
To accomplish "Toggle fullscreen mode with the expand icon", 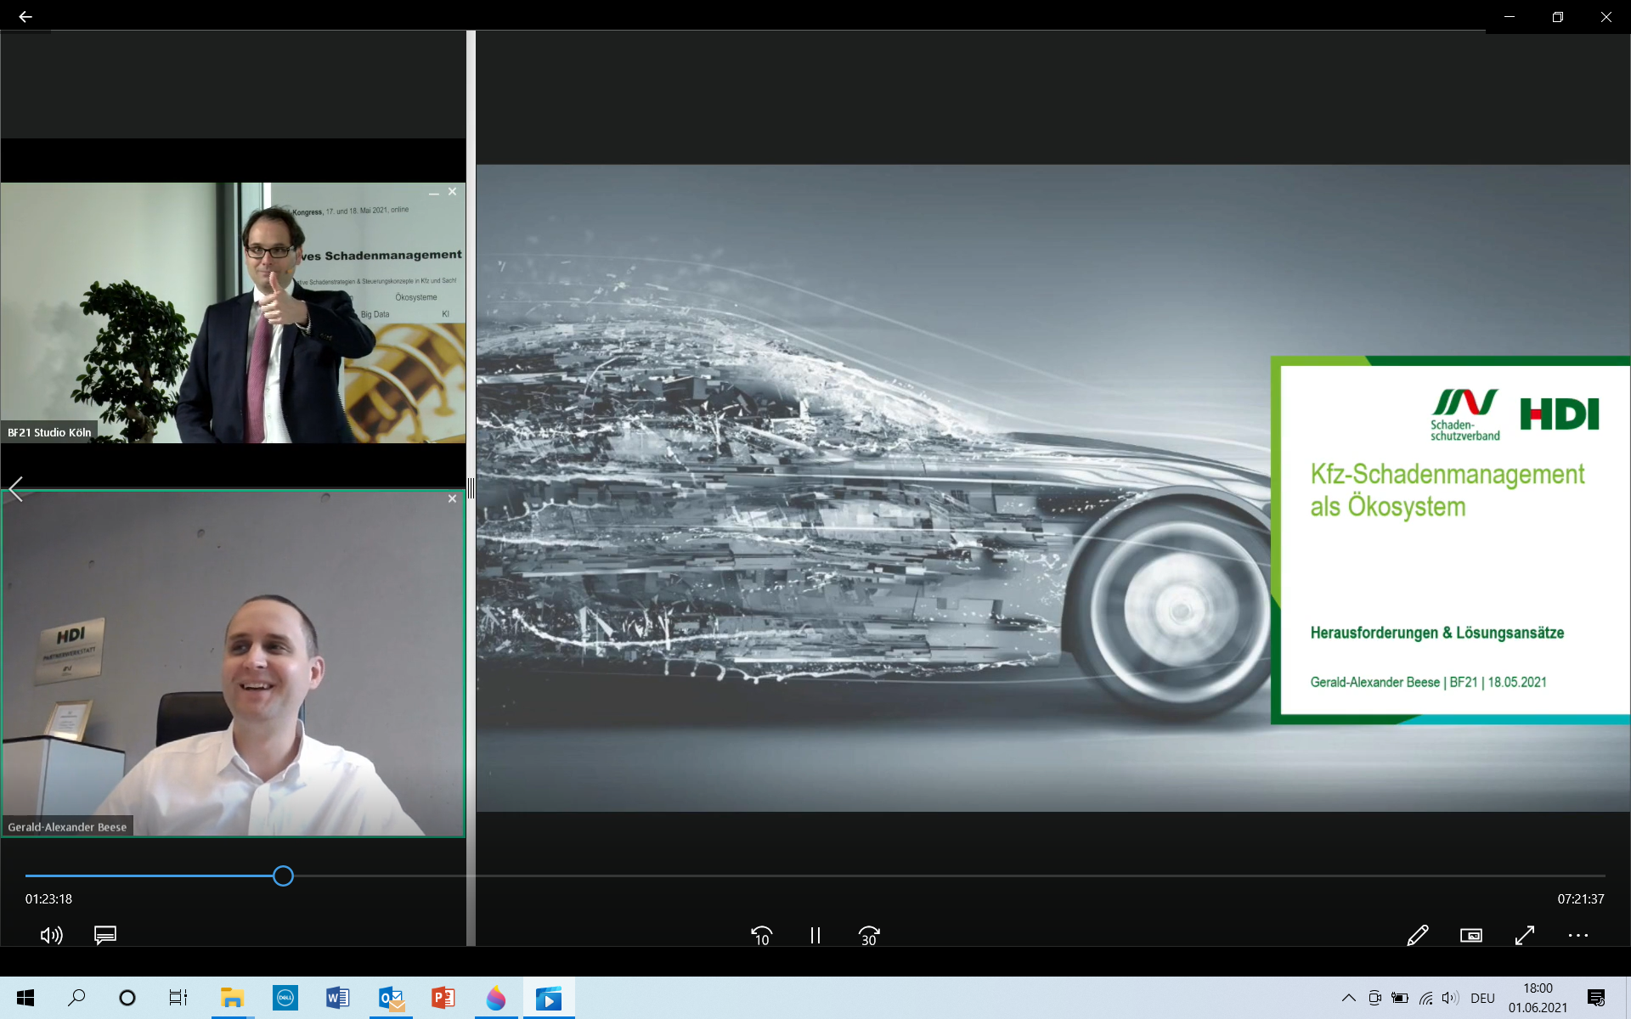I will click(x=1525, y=935).
